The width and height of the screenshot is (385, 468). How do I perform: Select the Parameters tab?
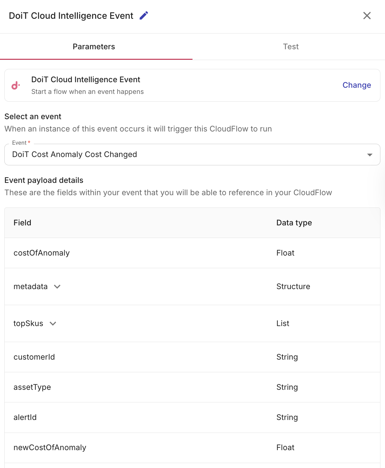coord(94,46)
